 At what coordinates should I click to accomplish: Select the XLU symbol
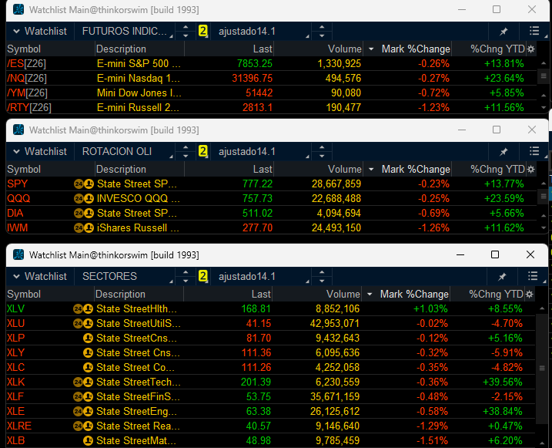[x=16, y=324]
